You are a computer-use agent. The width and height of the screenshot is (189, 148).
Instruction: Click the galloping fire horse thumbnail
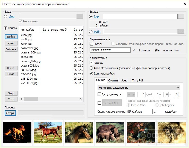pos(17,133)
